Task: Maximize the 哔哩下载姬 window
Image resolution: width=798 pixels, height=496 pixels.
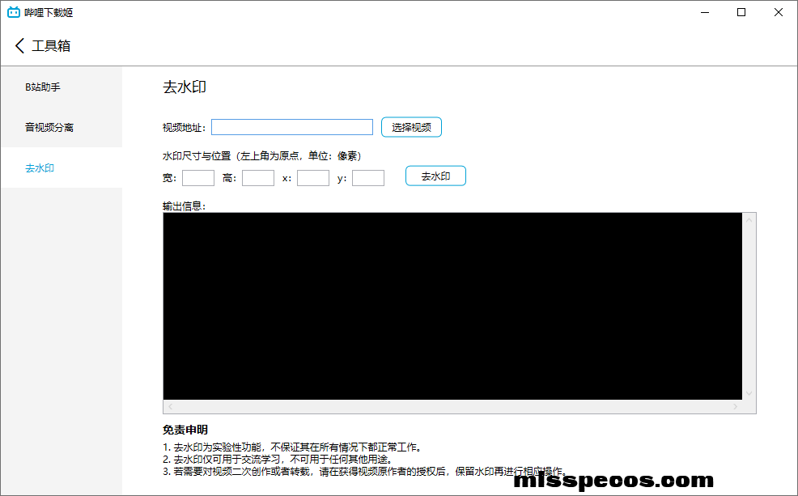Action: coord(741,12)
